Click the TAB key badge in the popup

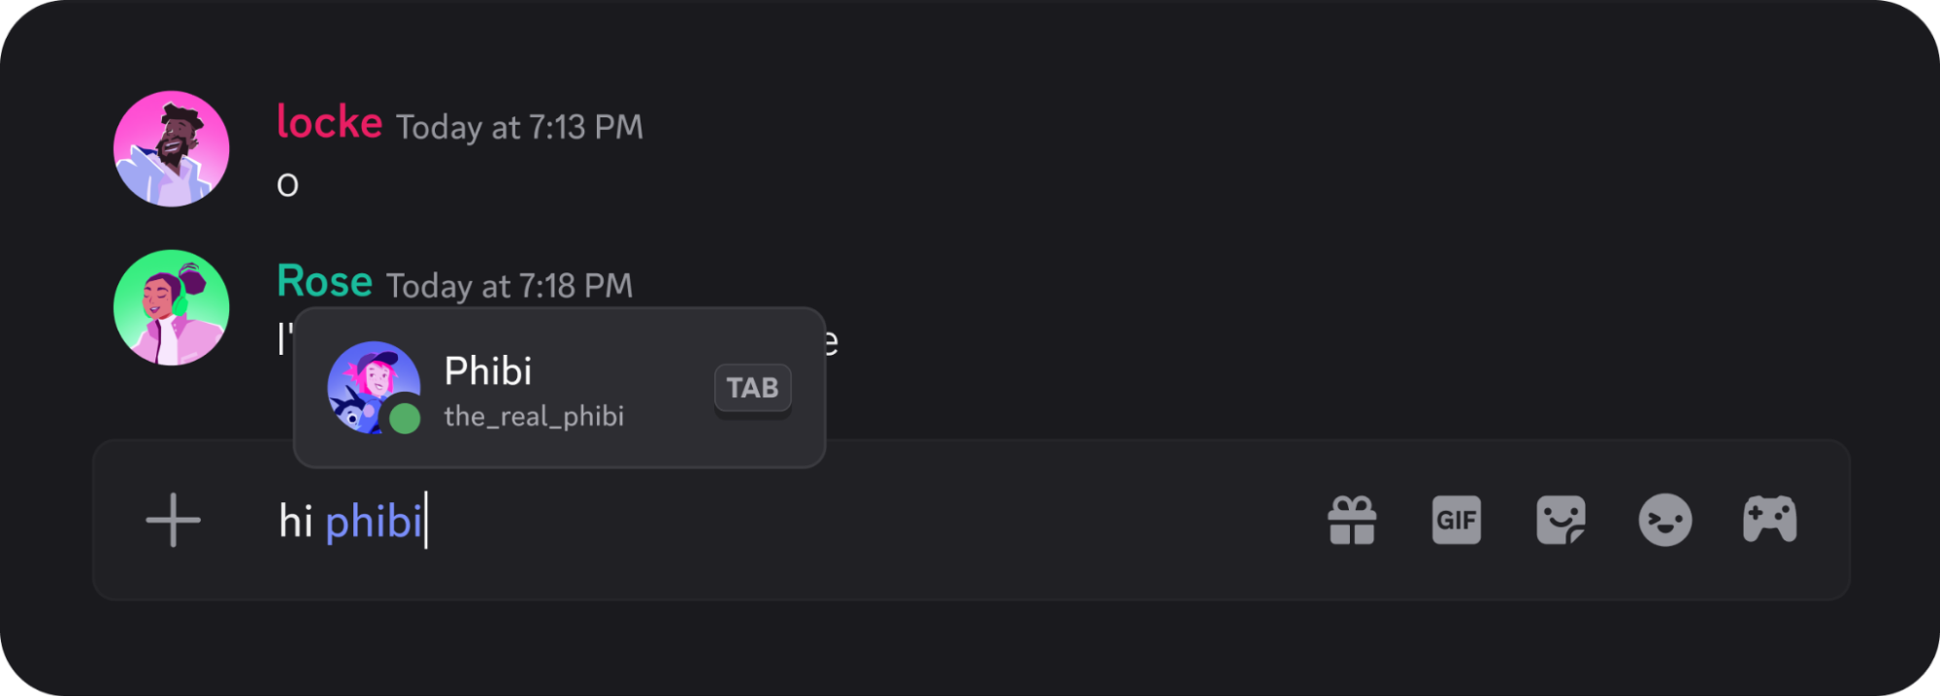(752, 387)
